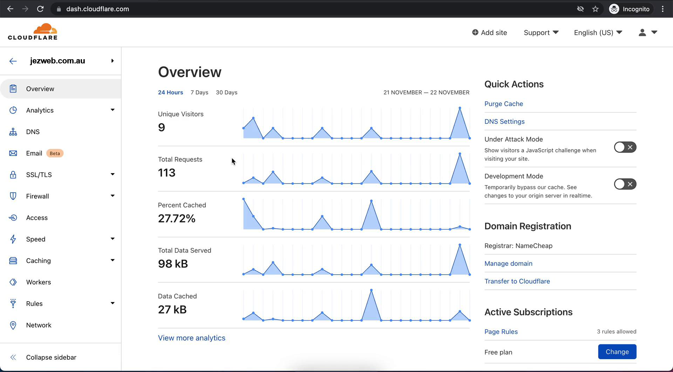The image size is (673, 372).
Task: Click the Incognito profile icon
Action: tap(614, 9)
